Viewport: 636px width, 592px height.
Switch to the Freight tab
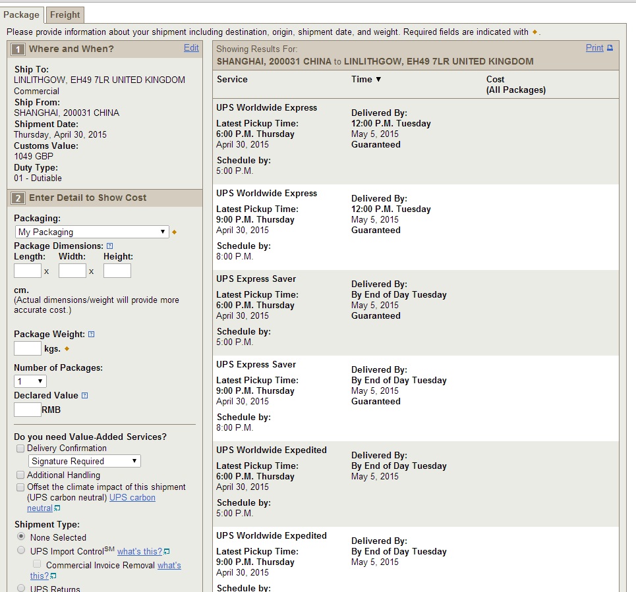65,15
